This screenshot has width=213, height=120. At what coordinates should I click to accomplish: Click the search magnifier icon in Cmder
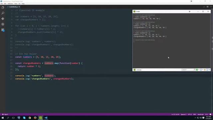point(194,70)
